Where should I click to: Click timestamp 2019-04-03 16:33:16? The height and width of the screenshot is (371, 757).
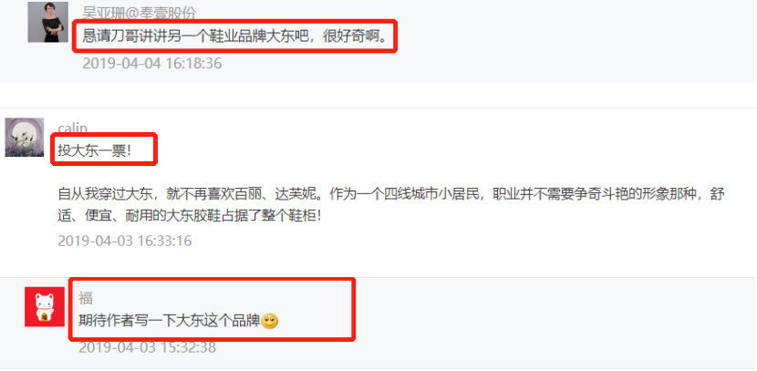(125, 241)
